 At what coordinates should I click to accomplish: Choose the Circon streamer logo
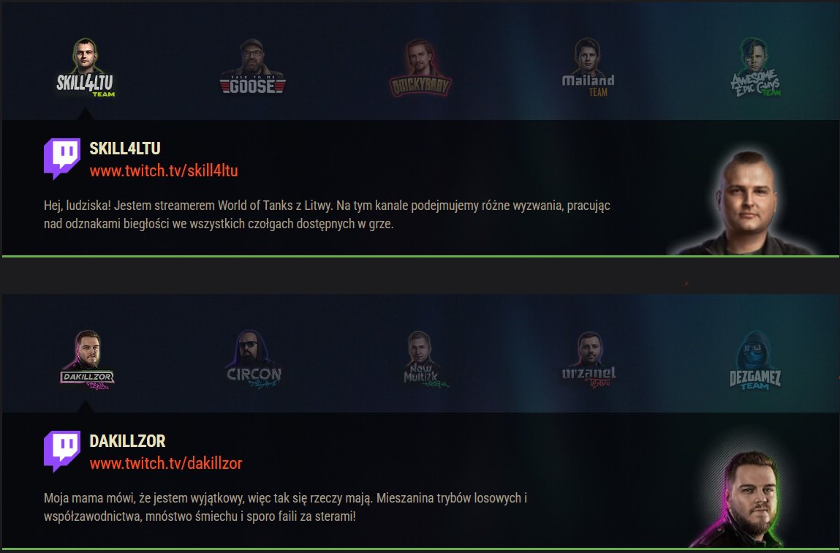click(253, 360)
